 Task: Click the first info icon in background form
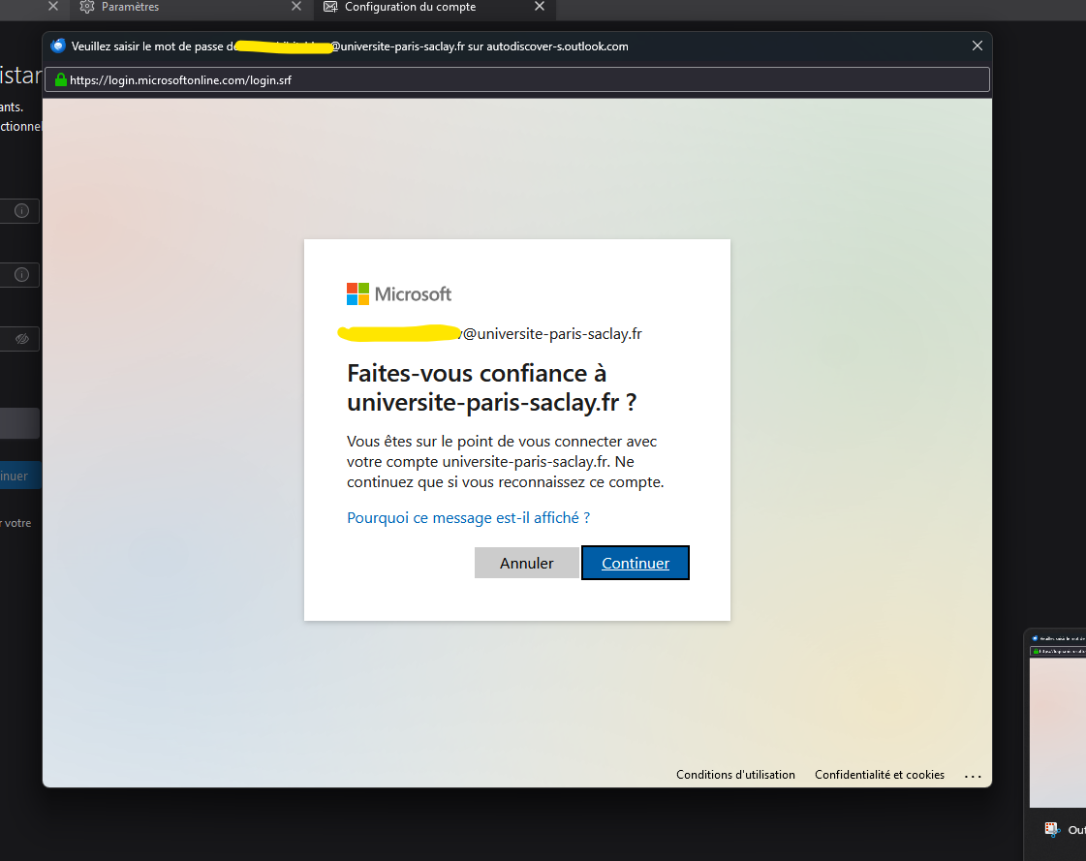pyautogui.click(x=22, y=210)
